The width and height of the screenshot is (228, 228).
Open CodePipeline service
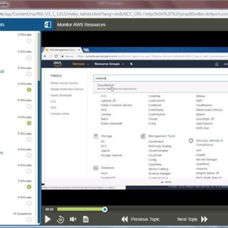click(x=156, y=114)
